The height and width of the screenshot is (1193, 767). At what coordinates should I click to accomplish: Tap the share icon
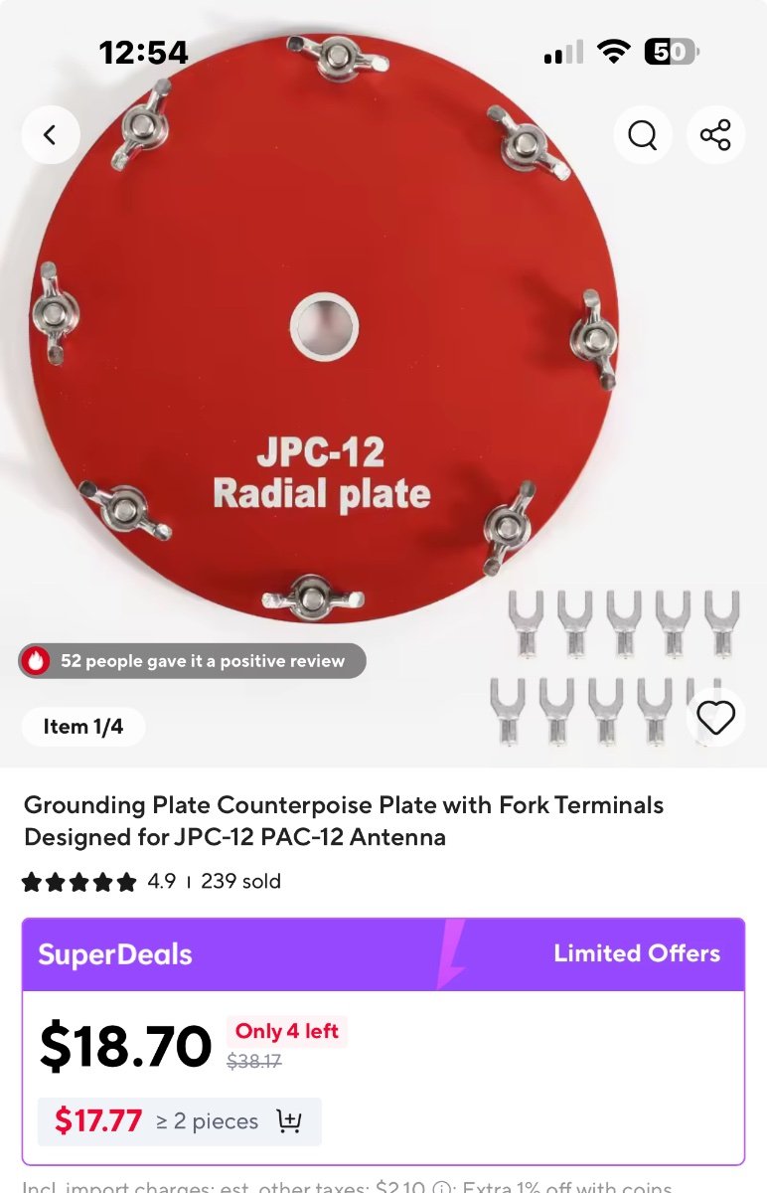click(x=716, y=134)
